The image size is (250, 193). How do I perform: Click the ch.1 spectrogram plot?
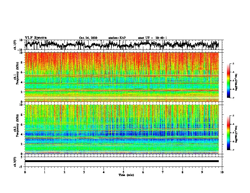point(122,77)
